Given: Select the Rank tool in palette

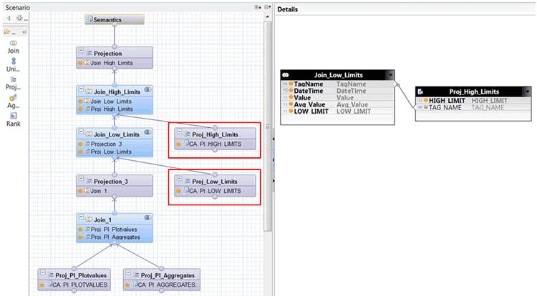Looking at the screenshot, I should point(14,119).
